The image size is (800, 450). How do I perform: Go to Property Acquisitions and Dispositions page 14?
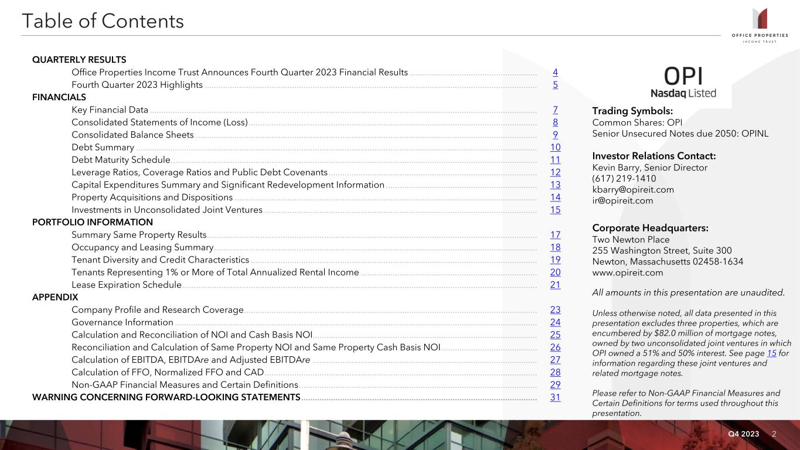click(555, 197)
